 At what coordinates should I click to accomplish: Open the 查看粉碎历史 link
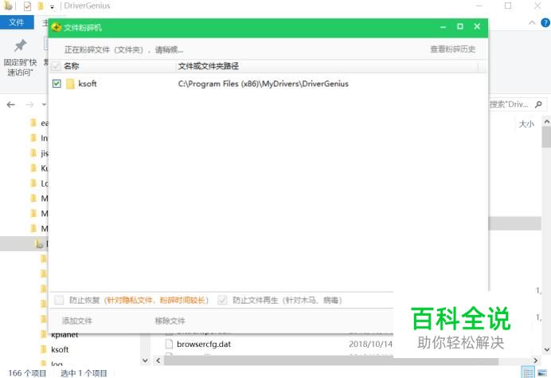pos(452,49)
